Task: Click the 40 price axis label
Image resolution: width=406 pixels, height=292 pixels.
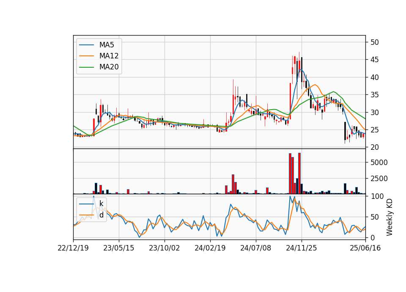Action: (x=374, y=77)
